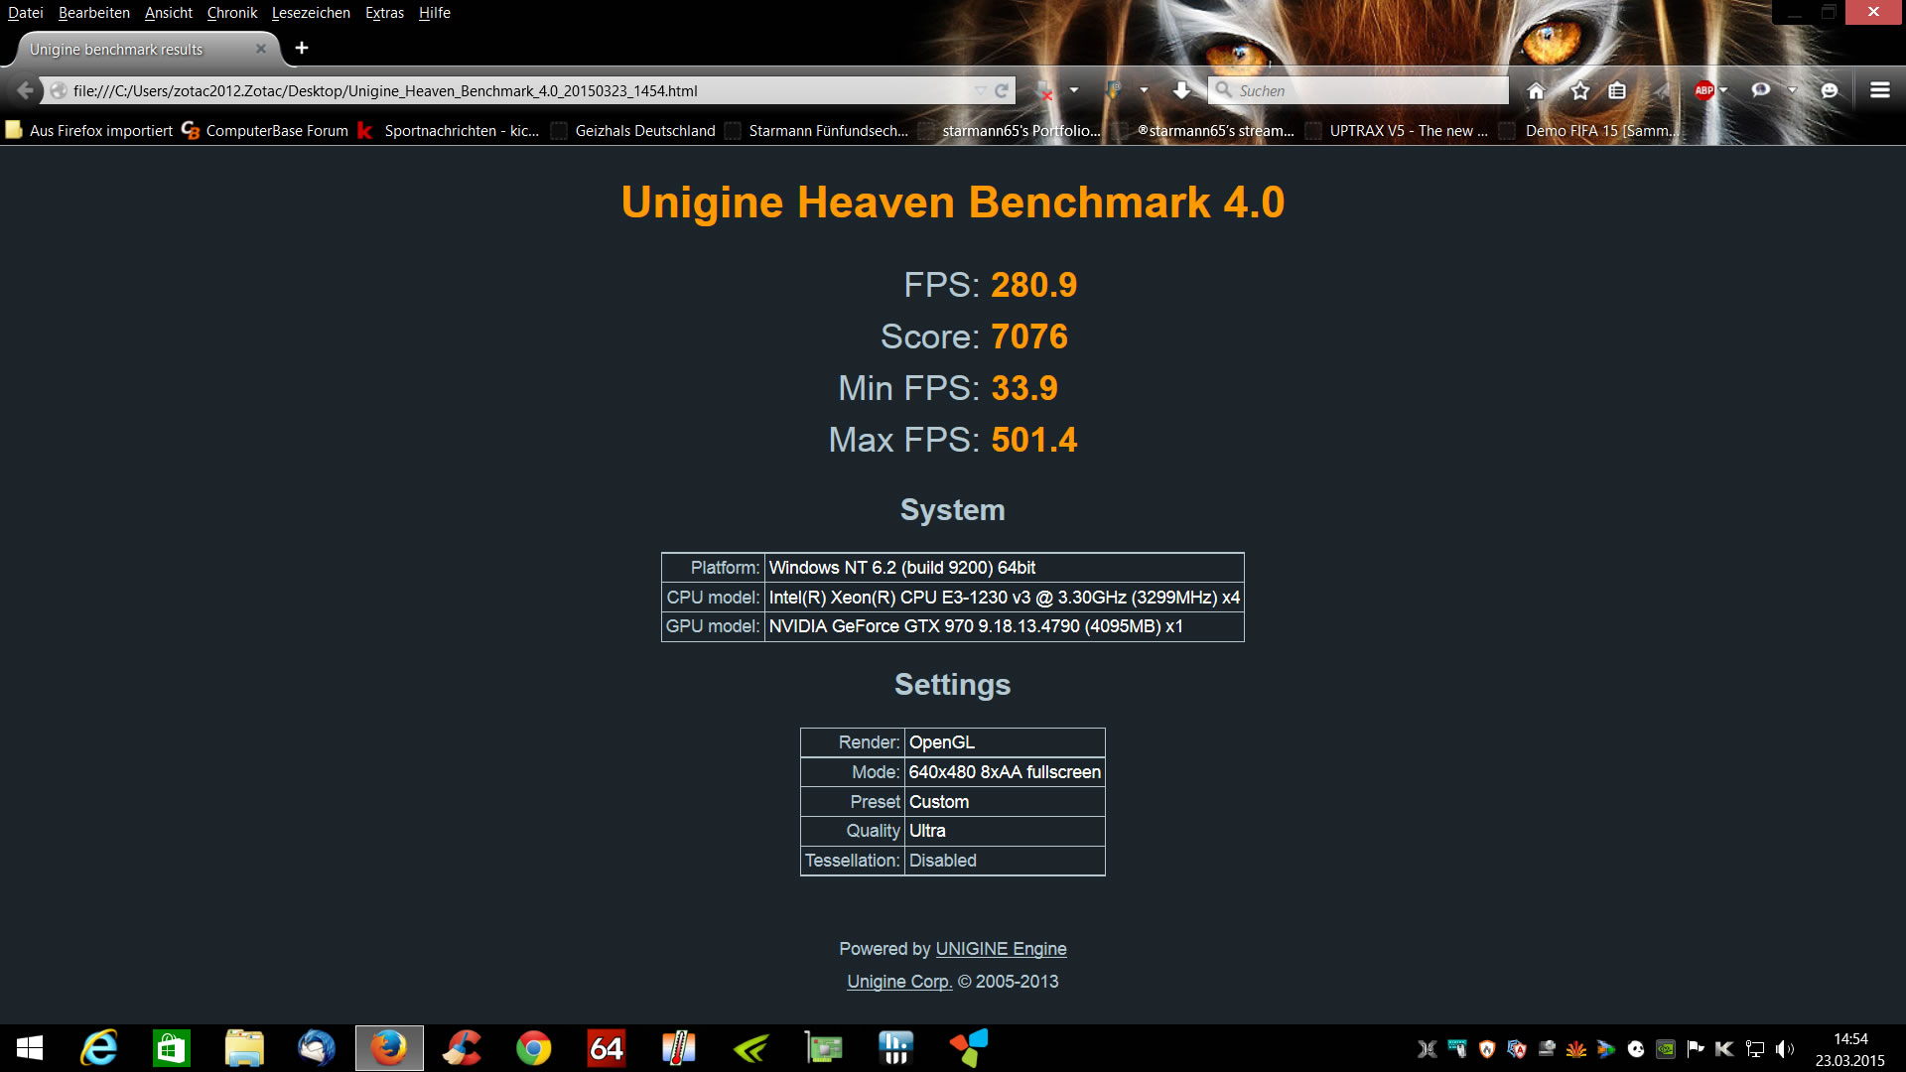
Task: Open the Firefox hamburger menu
Action: (x=1879, y=90)
